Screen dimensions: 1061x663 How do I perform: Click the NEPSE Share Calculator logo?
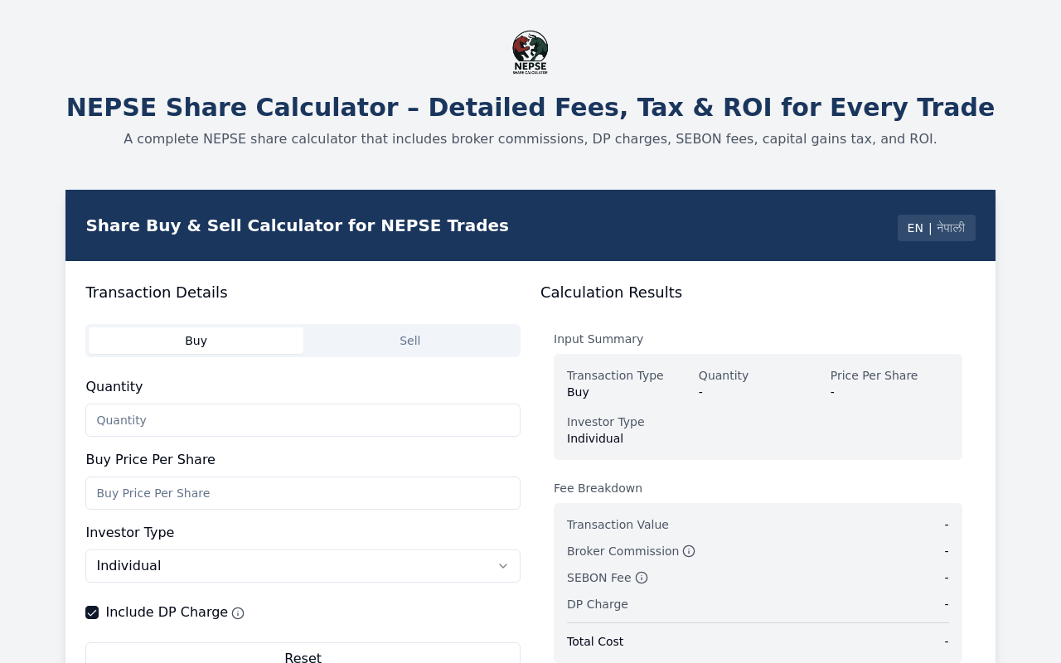[x=530, y=52]
